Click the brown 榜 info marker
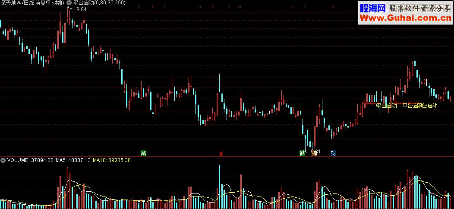The width and height of the screenshot is (454, 209). click(x=315, y=153)
